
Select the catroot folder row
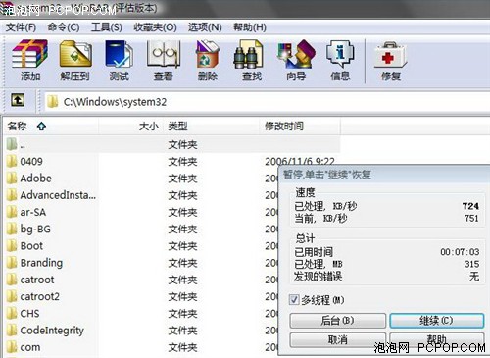(140, 280)
